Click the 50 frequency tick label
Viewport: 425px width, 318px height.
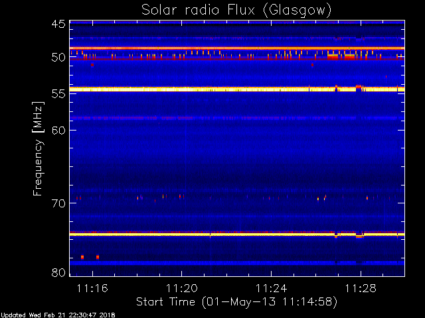(58, 58)
